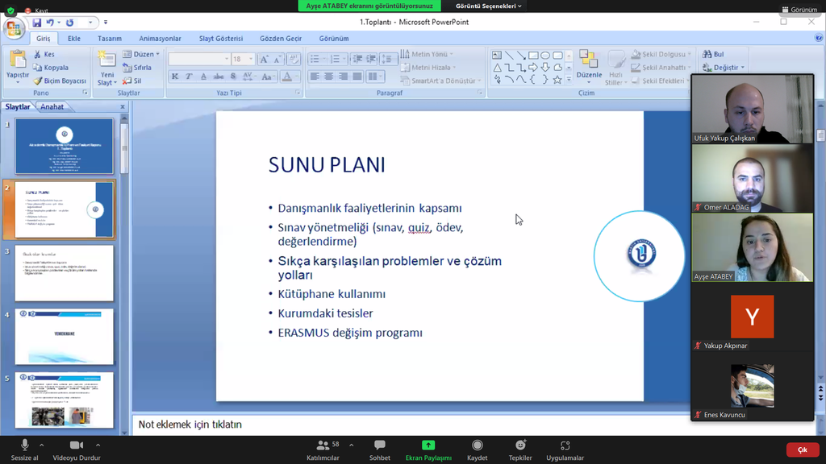Click the green Ekran Paylaşımı share button
The width and height of the screenshot is (826, 464).
tap(428, 450)
